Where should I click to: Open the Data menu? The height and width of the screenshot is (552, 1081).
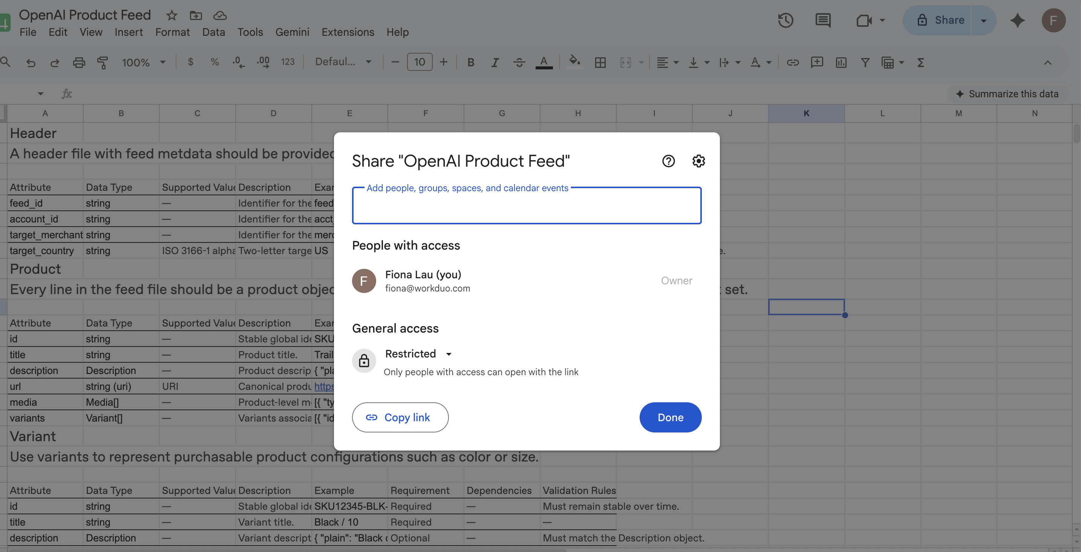pyautogui.click(x=213, y=32)
